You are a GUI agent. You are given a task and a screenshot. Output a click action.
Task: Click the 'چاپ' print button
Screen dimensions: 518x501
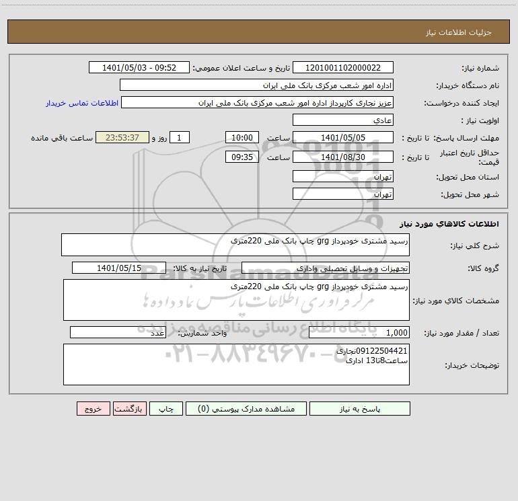166,409
